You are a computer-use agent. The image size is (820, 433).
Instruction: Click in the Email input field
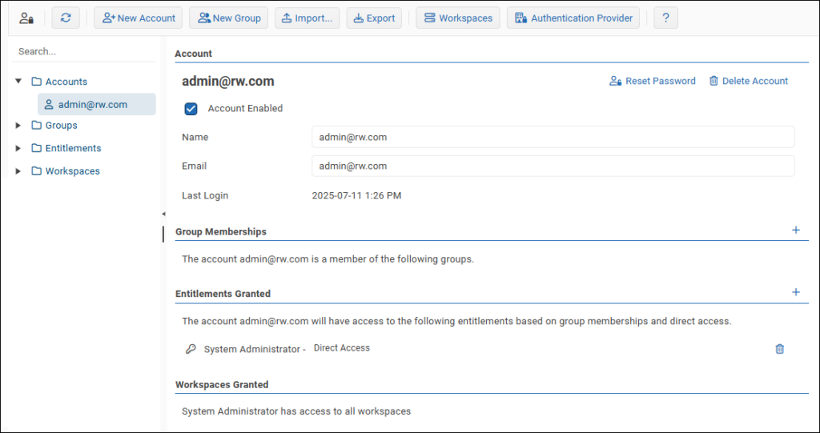coord(553,166)
